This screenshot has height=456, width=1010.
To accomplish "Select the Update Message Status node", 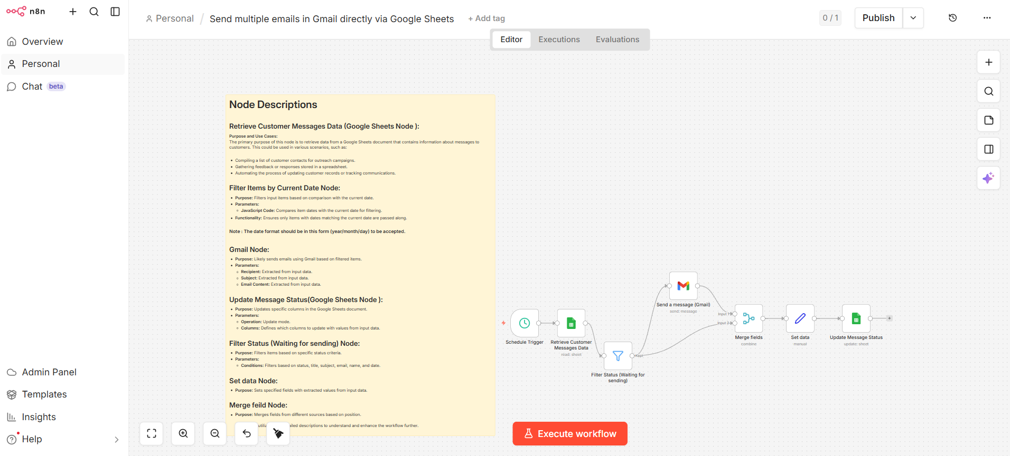I will (x=856, y=318).
